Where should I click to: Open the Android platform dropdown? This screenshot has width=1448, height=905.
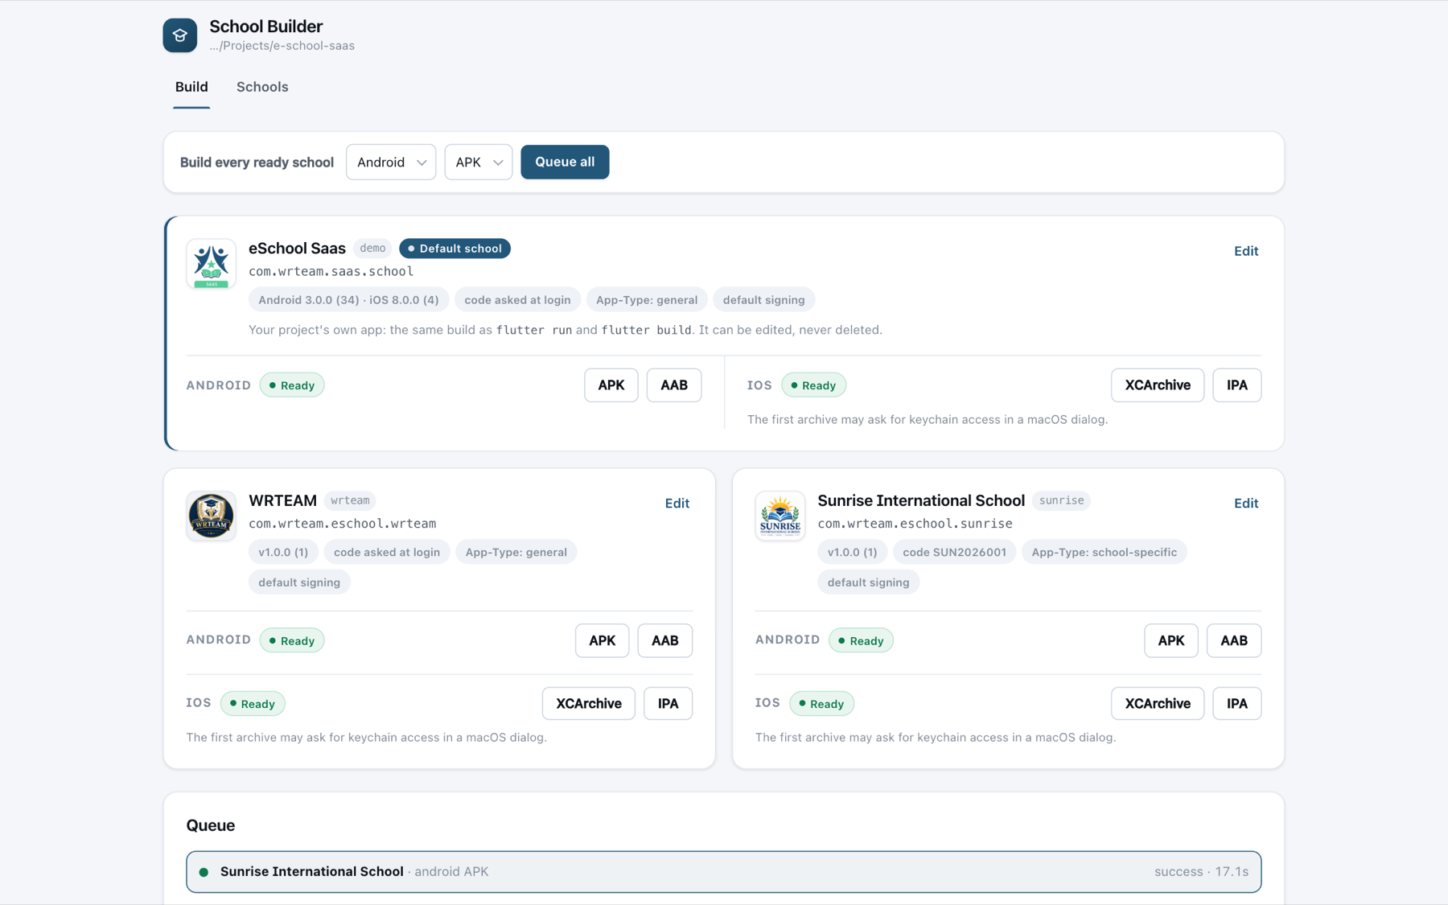click(391, 162)
